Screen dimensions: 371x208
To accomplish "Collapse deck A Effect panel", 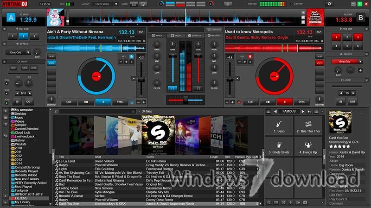I will pyautogui.click(x=5, y=44).
